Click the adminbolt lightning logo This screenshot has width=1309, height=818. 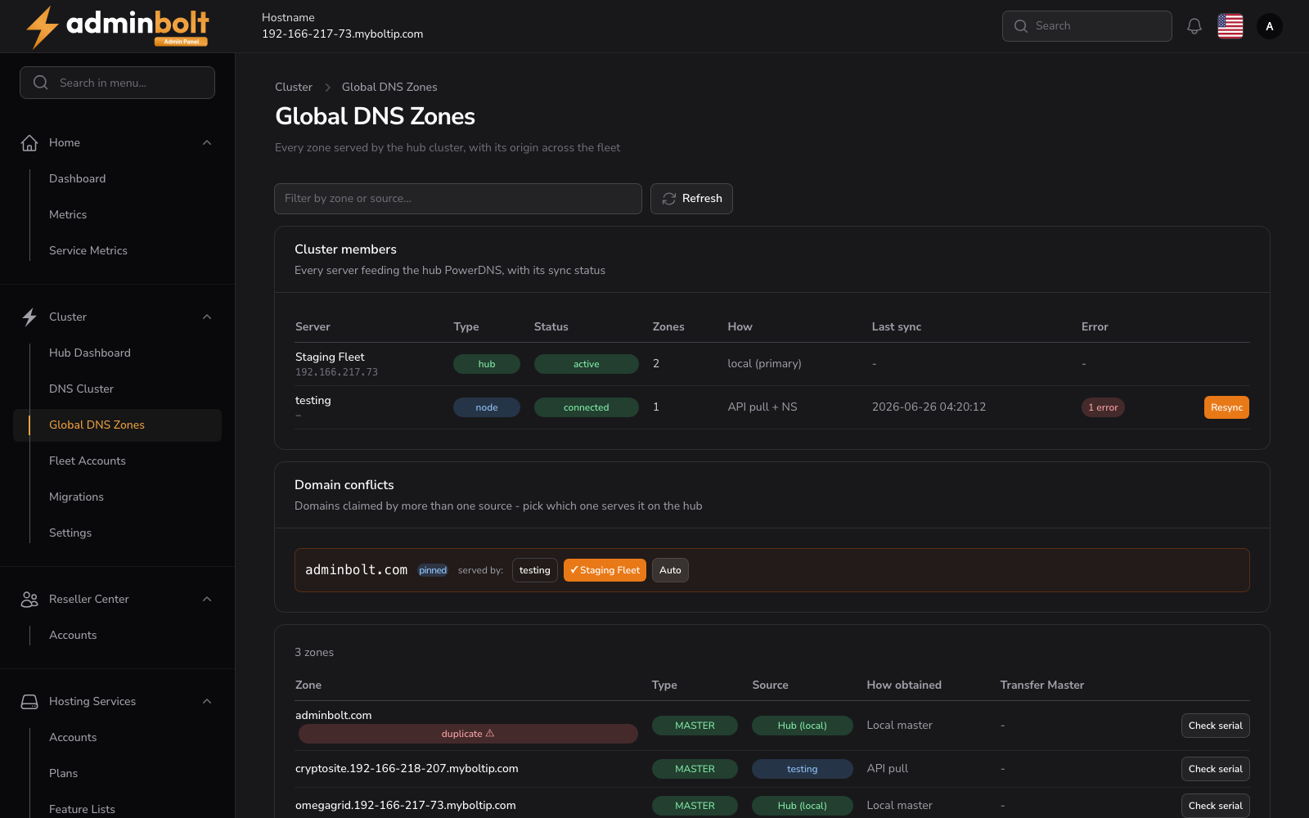(x=118, y=27)
